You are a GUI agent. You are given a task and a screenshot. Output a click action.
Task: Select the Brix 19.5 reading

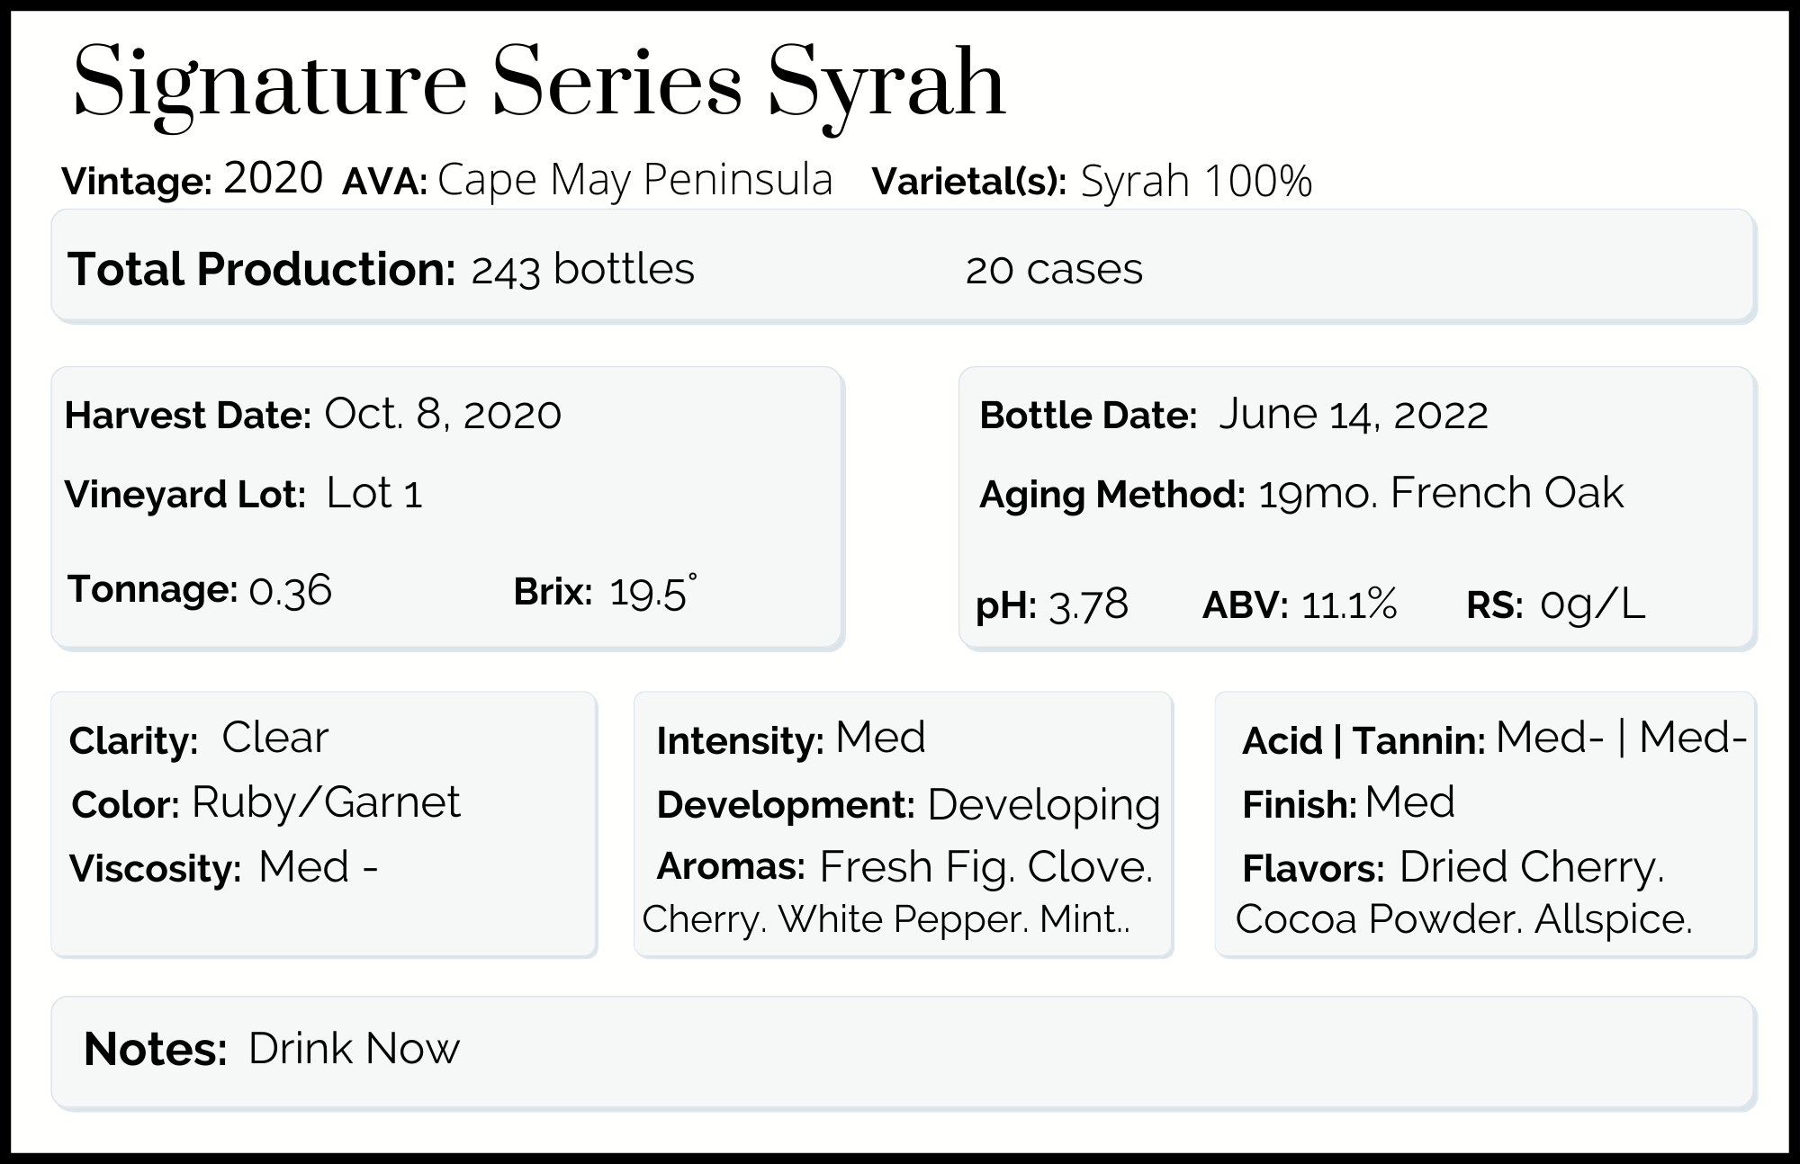[652, 592]
